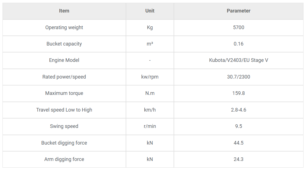The height and width of the screenshot is (169, 306).
Task: Select Kubota/V2403/EU Stage V text
Action: (239, 60)
